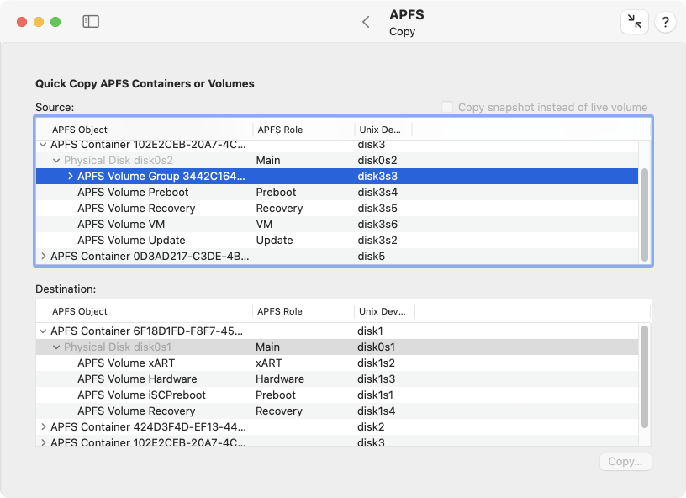The image size is (686, 498).
Task: Click the Update role cell in source
Action: pyautogui.click(x=274, y=241)
